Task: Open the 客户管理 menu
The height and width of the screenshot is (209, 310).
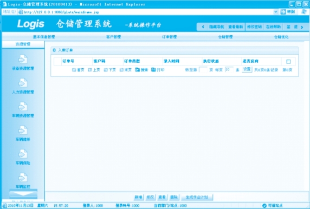Action: tap(113, 37)
